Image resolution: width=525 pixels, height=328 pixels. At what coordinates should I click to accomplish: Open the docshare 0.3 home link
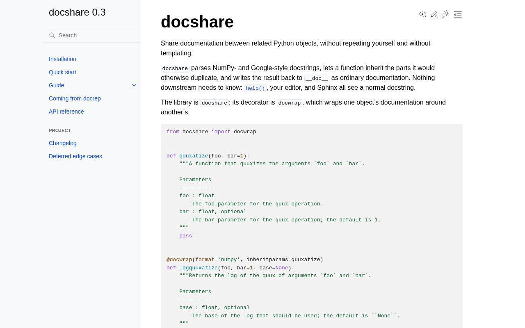coord(77,12)
